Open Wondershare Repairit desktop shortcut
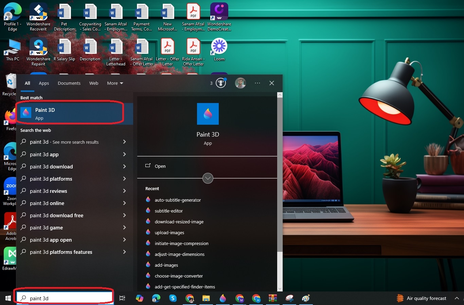The height and width of the screenshot is (305, 464). (38, 52)
